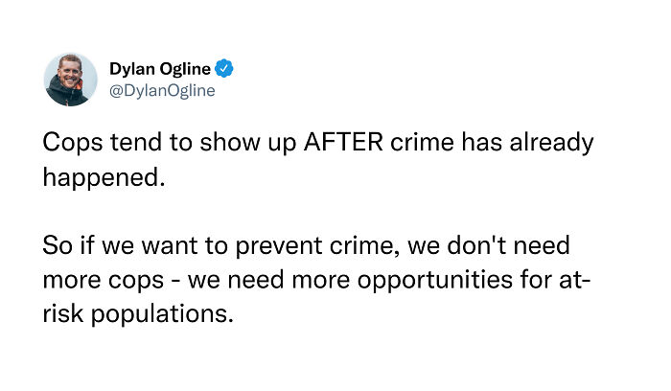
Task: Select the word opportunities in the tweet
Action: point(435,280)
